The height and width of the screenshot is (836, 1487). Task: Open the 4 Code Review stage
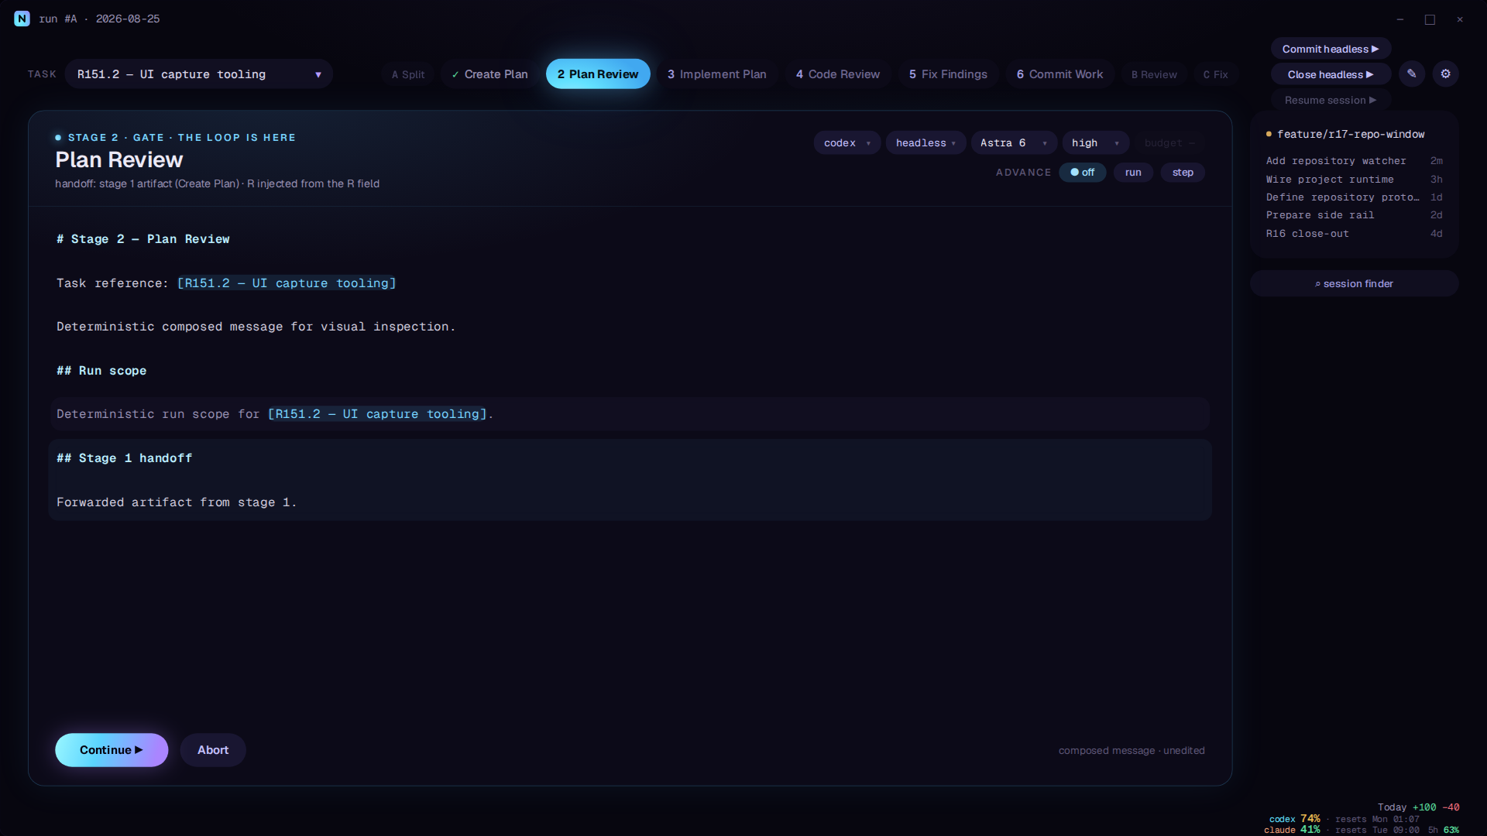(x=838, y=74)
